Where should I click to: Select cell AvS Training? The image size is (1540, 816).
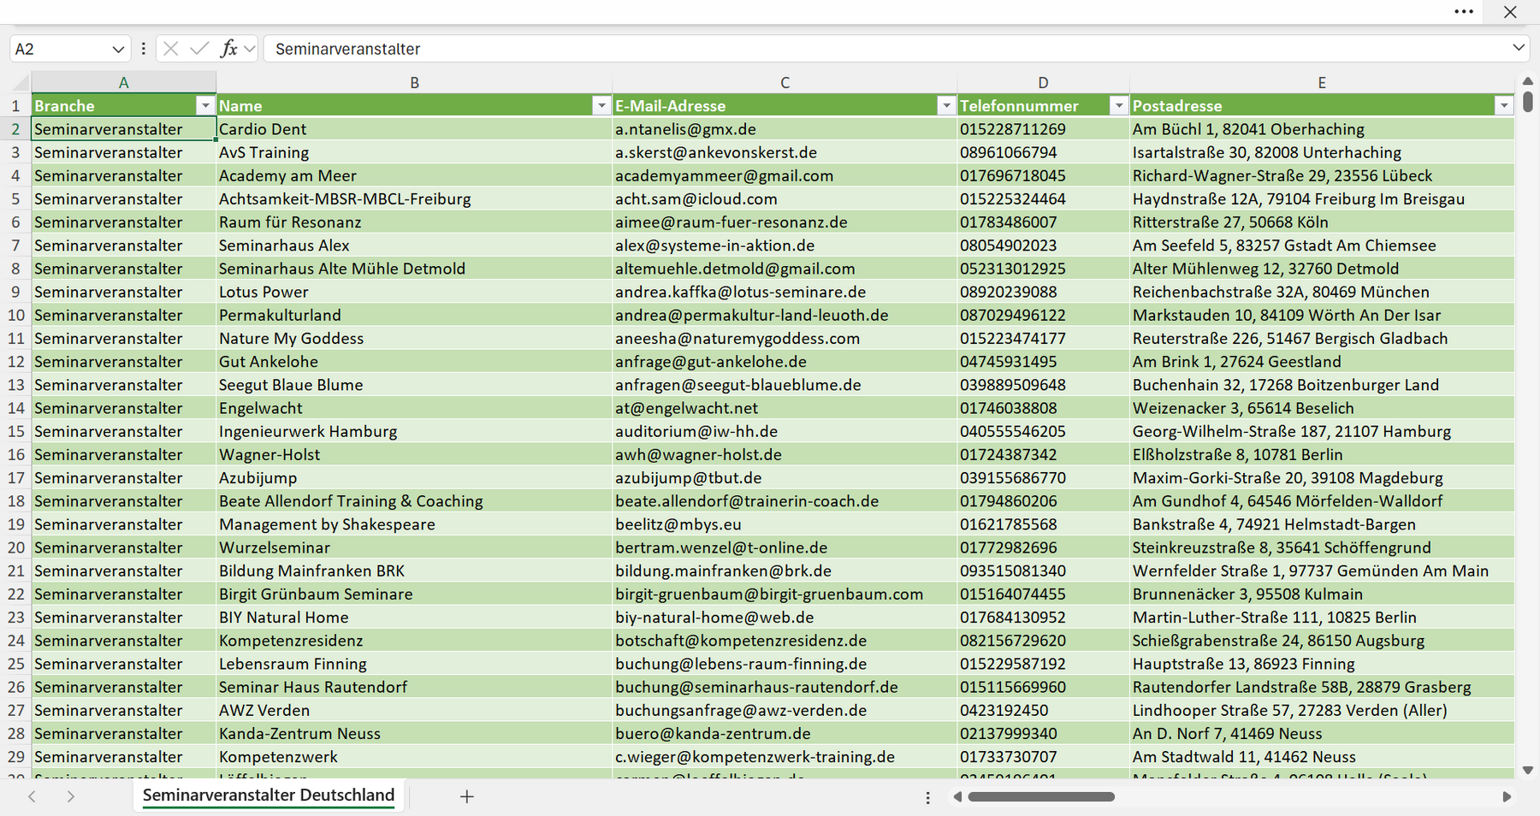pyautogui.click(x=415, y=152)
